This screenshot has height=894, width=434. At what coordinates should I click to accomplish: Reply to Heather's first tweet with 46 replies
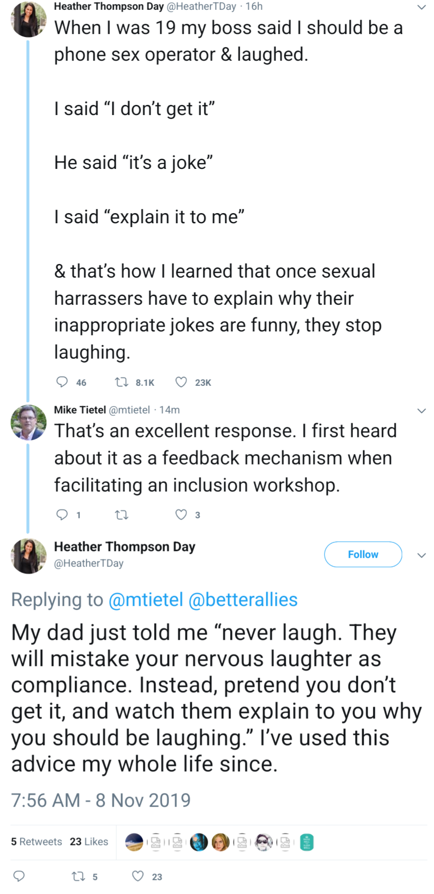pos(62,382)
